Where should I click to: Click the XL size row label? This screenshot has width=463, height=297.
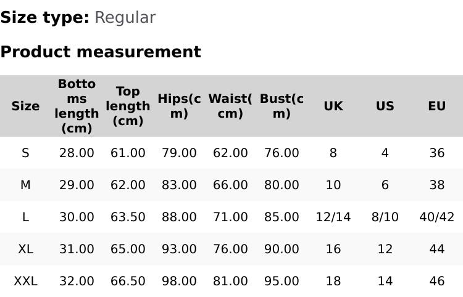coord(25,249)
